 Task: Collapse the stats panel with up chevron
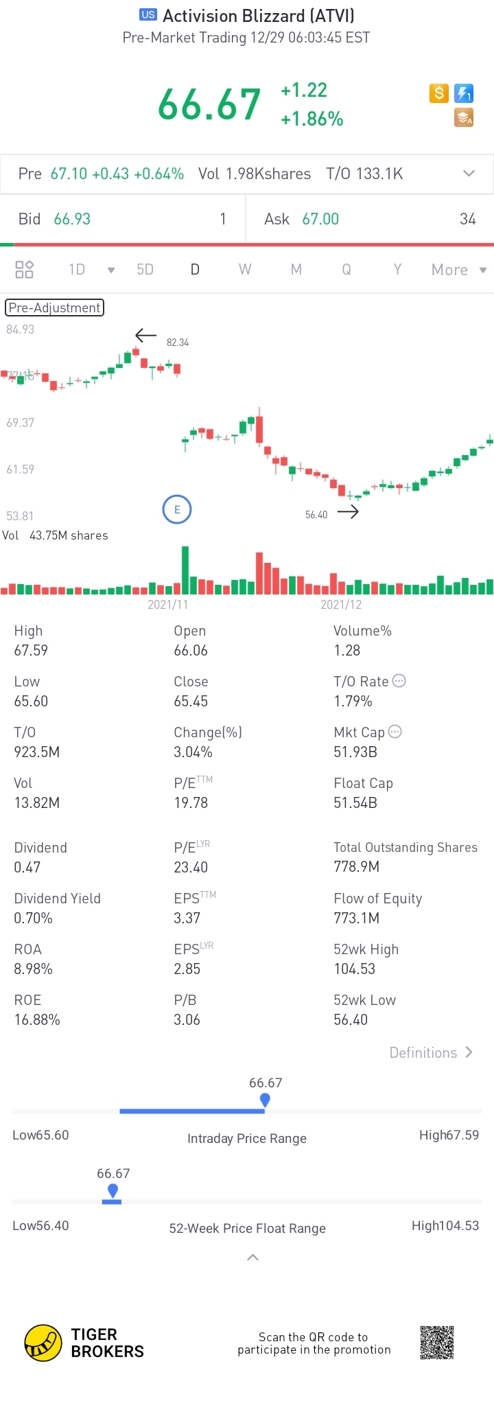tap(252, 1258)
